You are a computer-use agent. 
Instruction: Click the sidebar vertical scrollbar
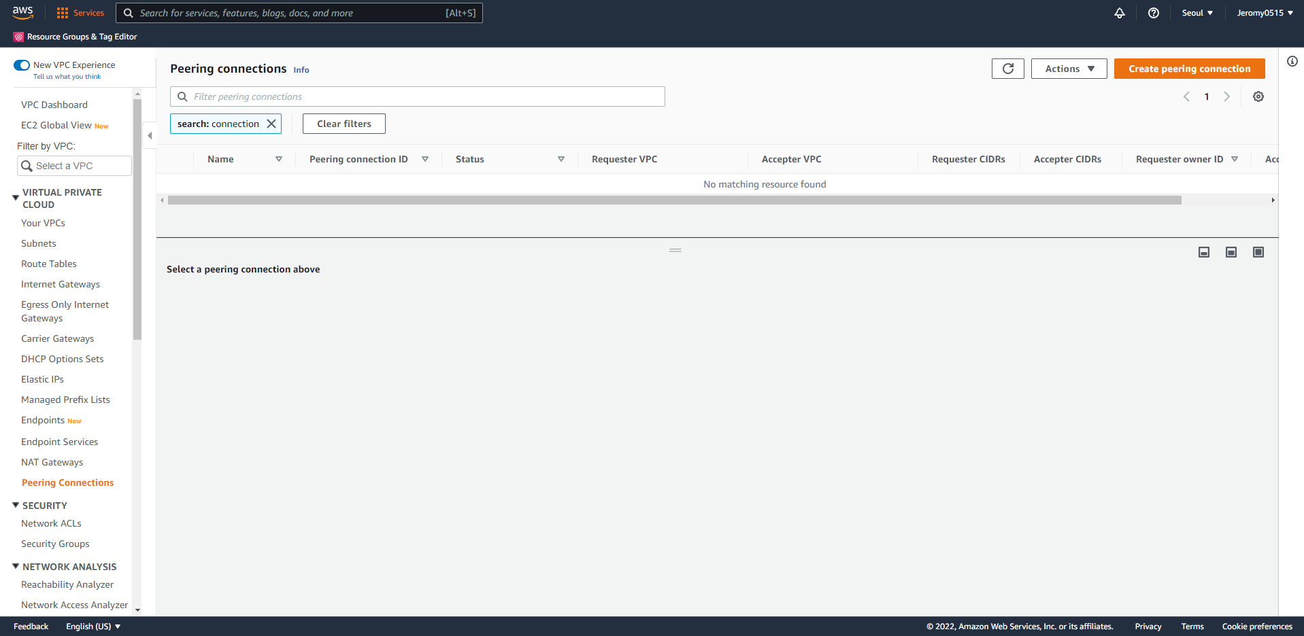[x=137, y=219]
